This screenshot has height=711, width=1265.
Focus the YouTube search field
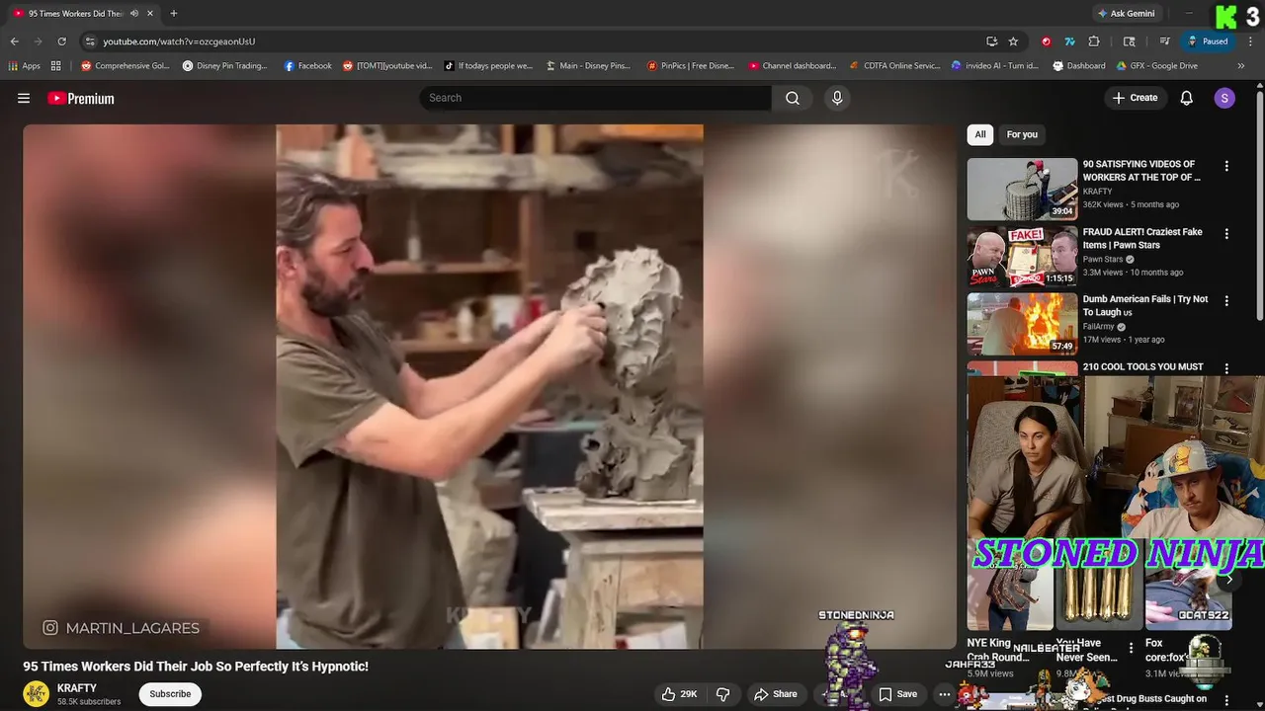click(596, 98)
